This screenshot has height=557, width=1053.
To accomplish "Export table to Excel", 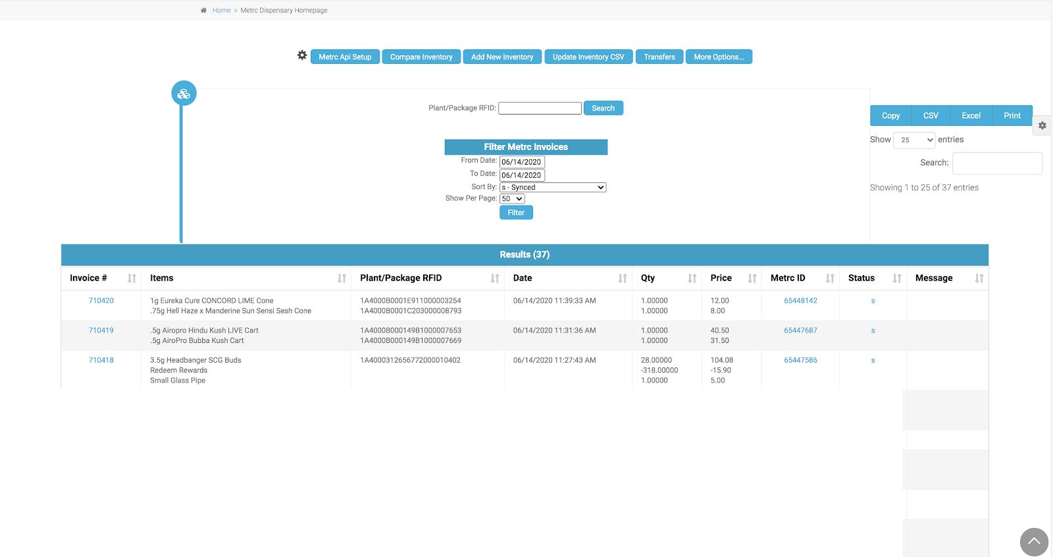I will [x=971, y=116].
